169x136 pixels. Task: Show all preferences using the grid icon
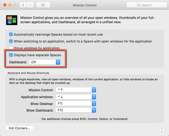(x=43, y=5)
